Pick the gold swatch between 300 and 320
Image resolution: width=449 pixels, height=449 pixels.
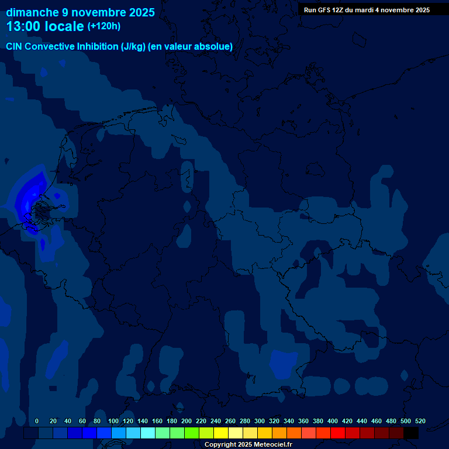click(x=265, y=433)
